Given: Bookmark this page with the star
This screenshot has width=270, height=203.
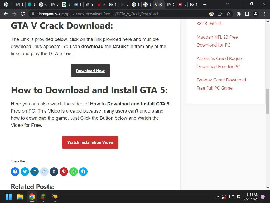Looking at the screenshot, I should 228,14.
